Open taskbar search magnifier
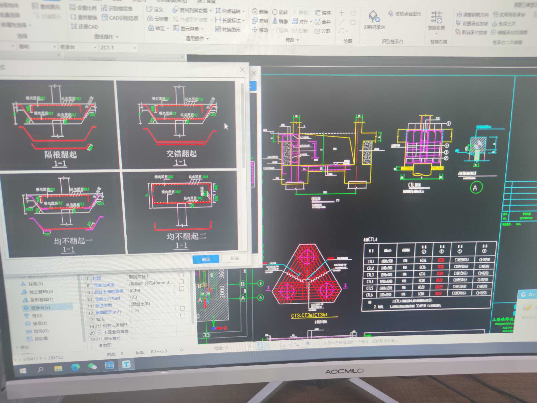The width and height of the screenshot is (537, 403). click(x=40, y=370)
